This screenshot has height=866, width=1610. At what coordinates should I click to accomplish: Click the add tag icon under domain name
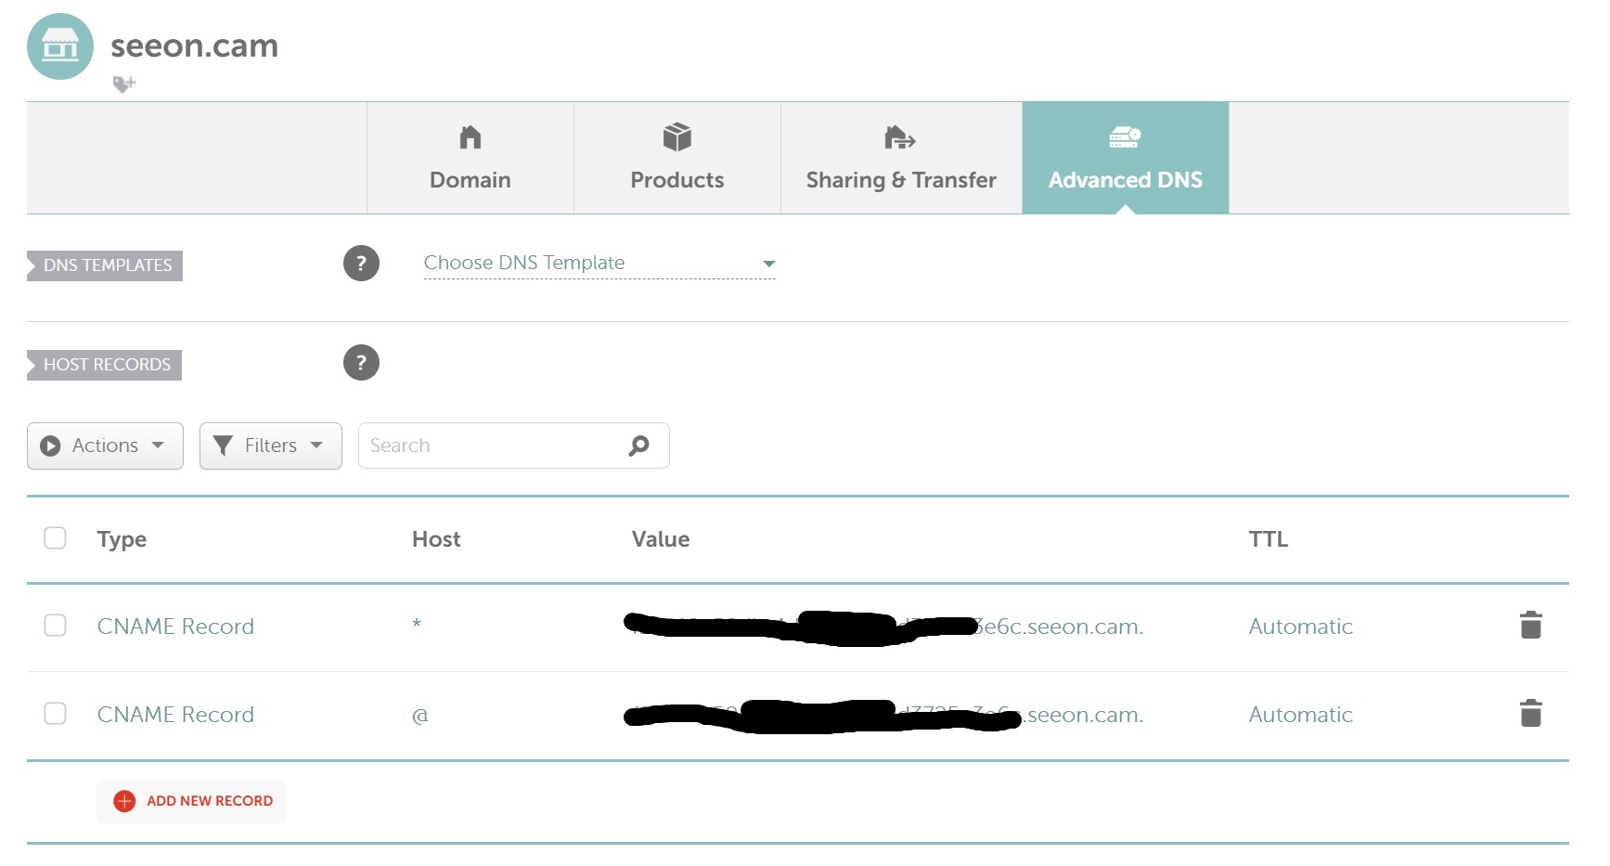pyautogui.click(x=124, y=84)
